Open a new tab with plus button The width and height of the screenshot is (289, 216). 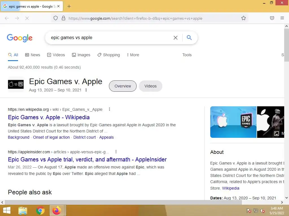click(x=69, y=6)
